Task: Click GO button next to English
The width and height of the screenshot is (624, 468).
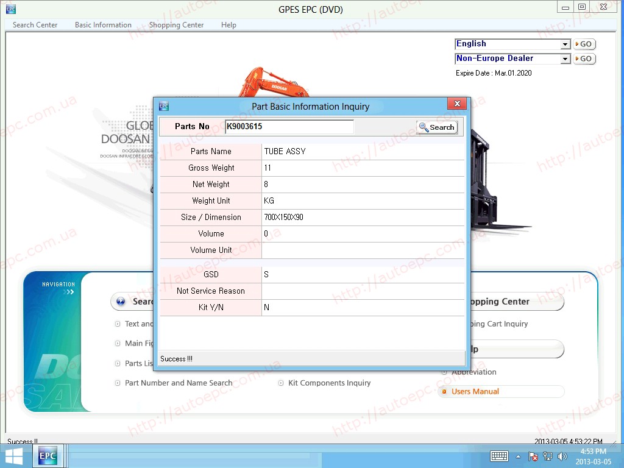Action: (584, 44)
